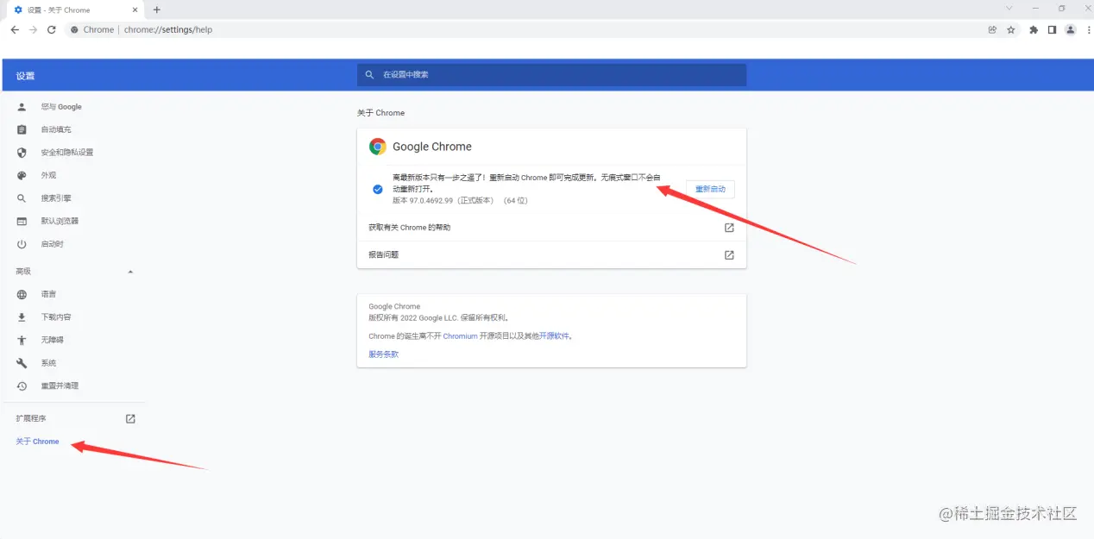Open 获取有关 Chrome 的帮助 row
The height and width of the screenshot is (539, 1094).
coord(551,228)
